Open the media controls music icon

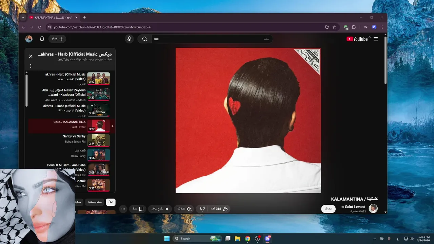coord(366,27)
